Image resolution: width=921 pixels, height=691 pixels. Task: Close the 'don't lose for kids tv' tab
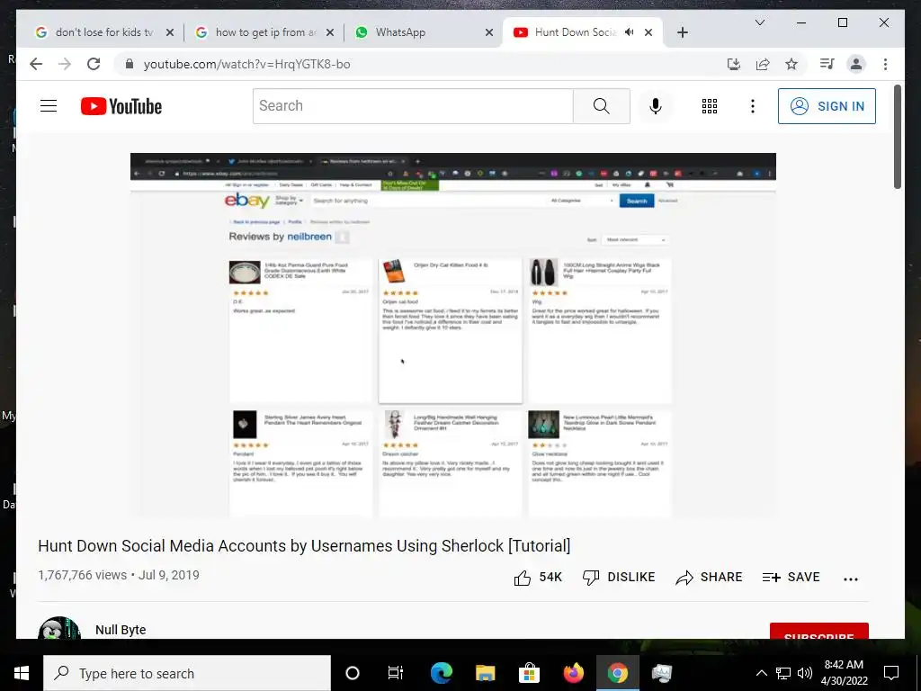(x=170, y=32)
